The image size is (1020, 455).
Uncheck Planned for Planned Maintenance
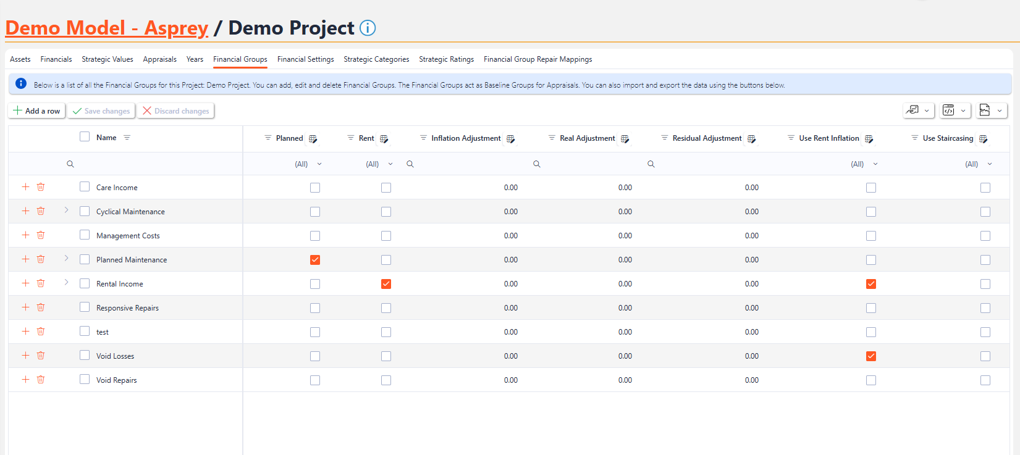coord(315,260)
